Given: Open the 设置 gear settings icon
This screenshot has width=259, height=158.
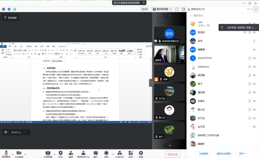Looking at the screenshot, I should [141, 153].
